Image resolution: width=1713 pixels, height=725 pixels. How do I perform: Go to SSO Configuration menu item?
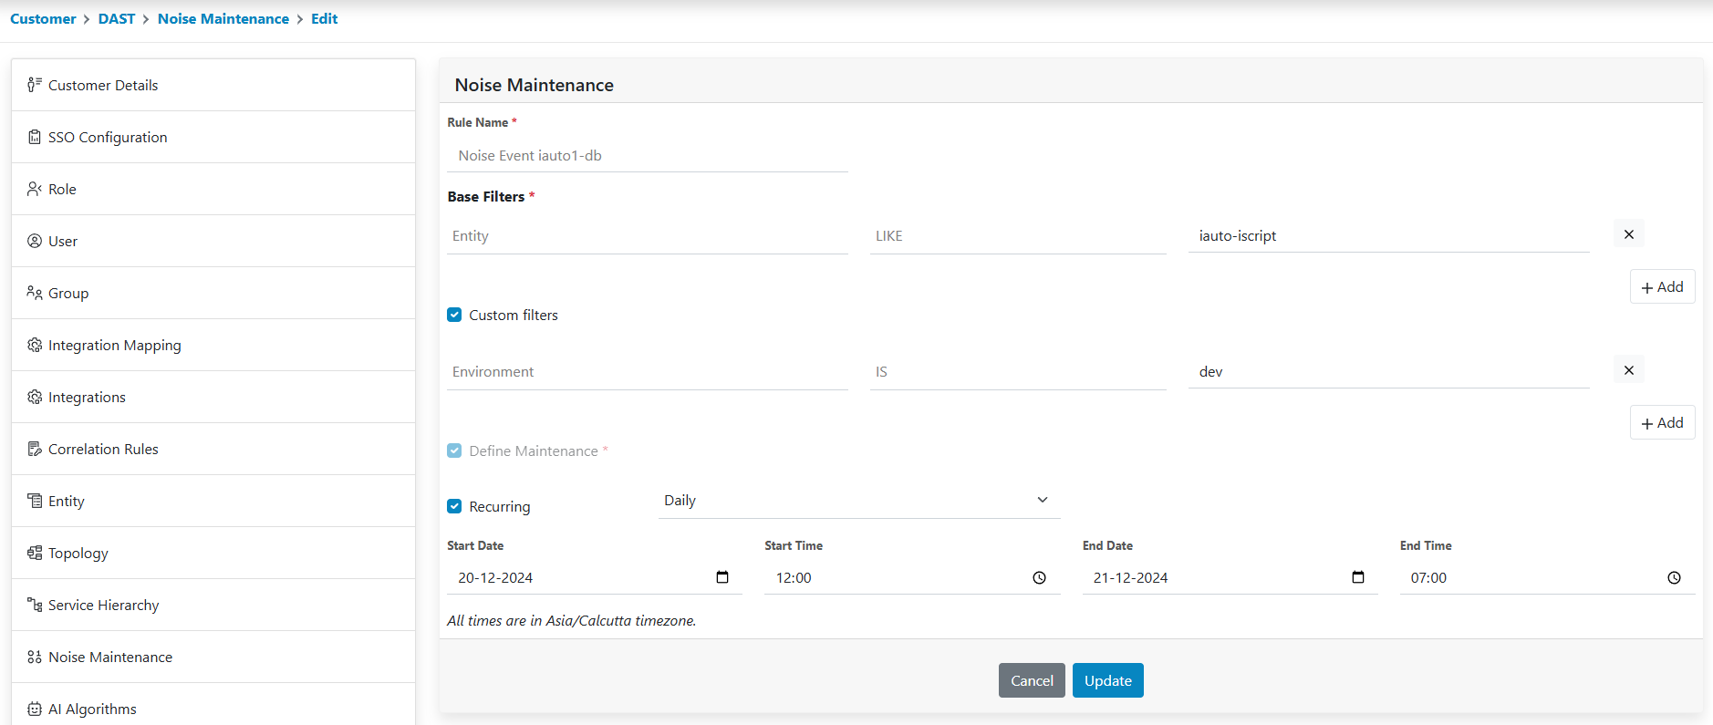tap(108, 137)
